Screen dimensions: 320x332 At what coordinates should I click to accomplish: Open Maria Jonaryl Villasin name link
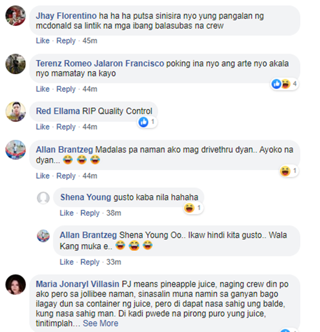(x=77, y=284)
